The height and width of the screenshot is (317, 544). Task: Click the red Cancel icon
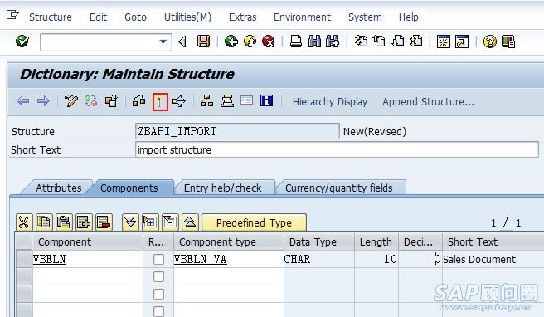[x=269, y=41]
